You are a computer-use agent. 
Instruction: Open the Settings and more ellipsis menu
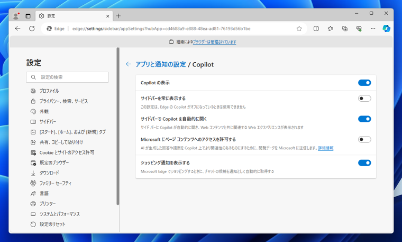click(x=373, y=28)
